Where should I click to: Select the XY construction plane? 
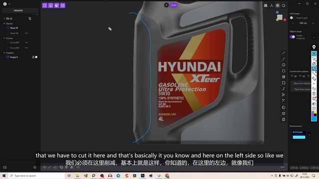click(x=294, y=76)
